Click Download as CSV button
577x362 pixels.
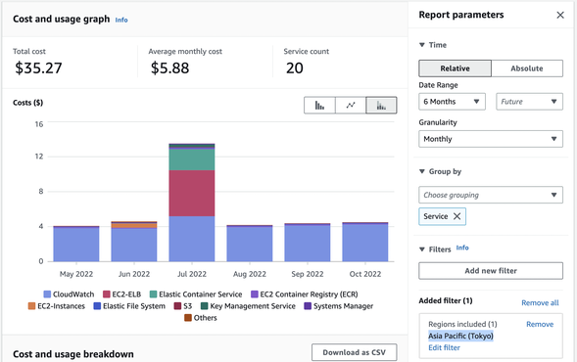[354, 352]
